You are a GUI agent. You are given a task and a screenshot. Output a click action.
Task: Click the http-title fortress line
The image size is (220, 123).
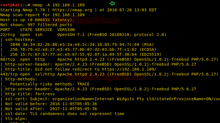point(29,94)
